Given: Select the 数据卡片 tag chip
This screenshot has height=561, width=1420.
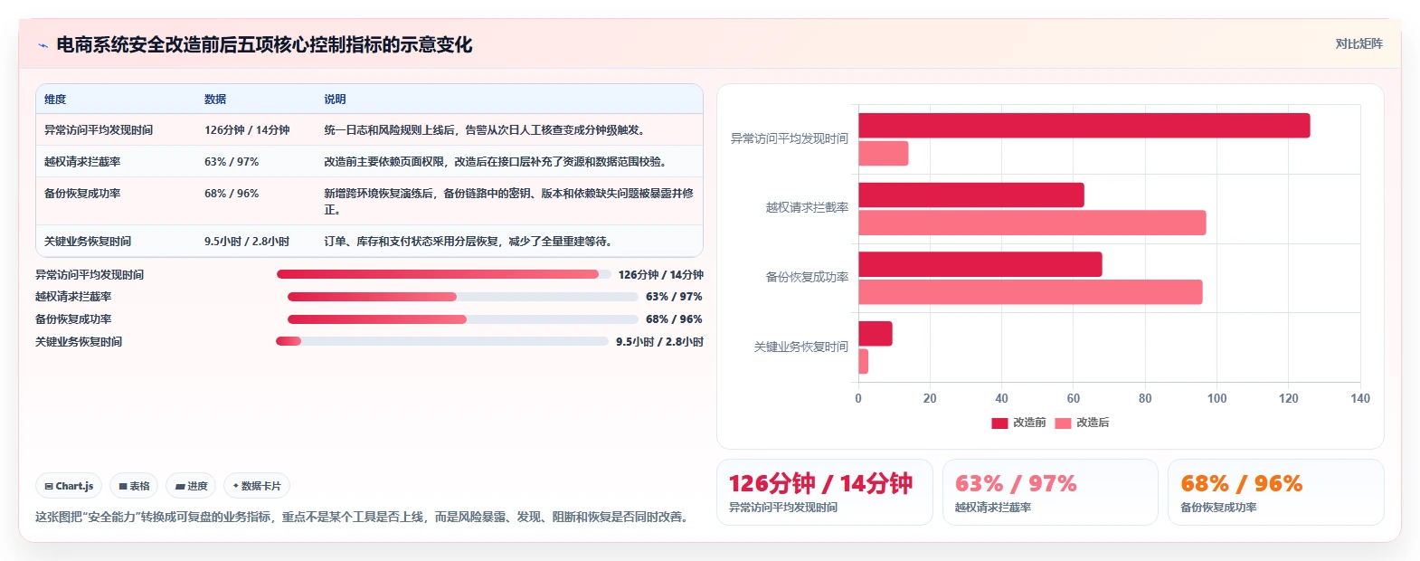Looking at the screenshot, I should [x=257, y=486].
